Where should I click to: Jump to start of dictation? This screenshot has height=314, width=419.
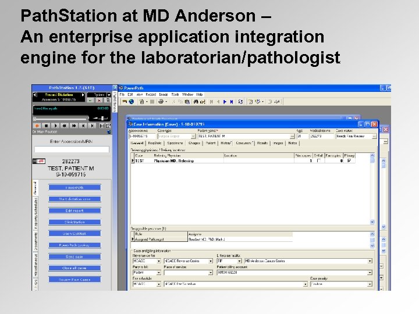point(83,126)
